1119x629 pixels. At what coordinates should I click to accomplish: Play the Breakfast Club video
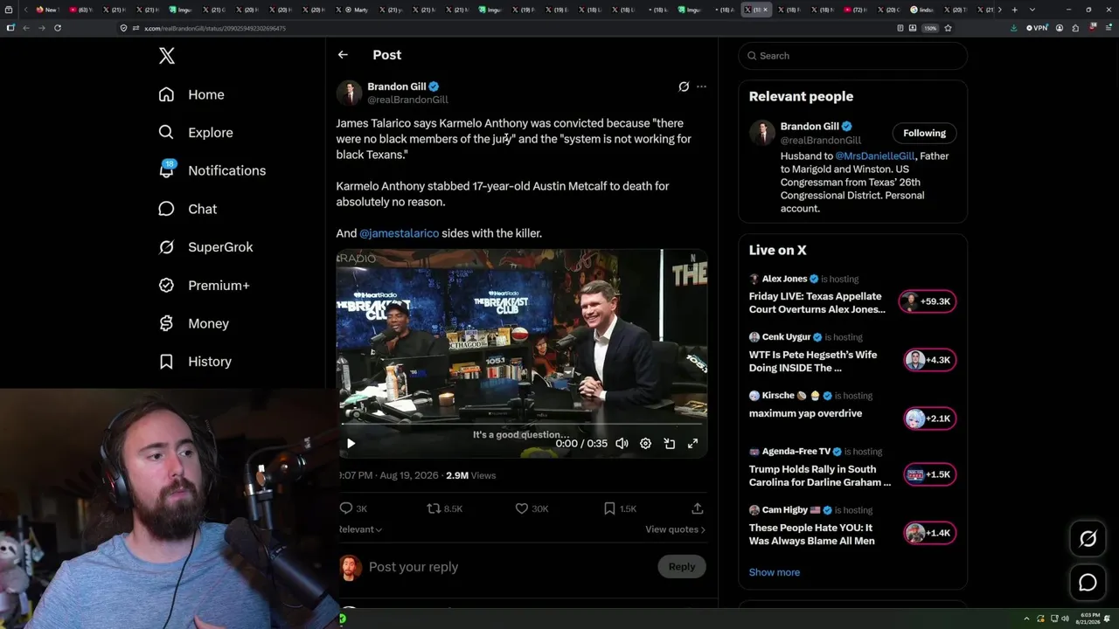351,444
